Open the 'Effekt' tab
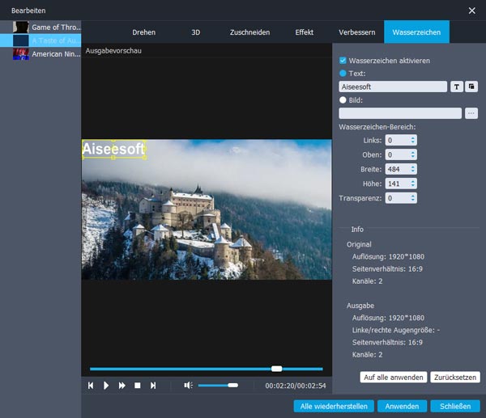The width and height of the screenshot is (486, 418). (305, 32)
